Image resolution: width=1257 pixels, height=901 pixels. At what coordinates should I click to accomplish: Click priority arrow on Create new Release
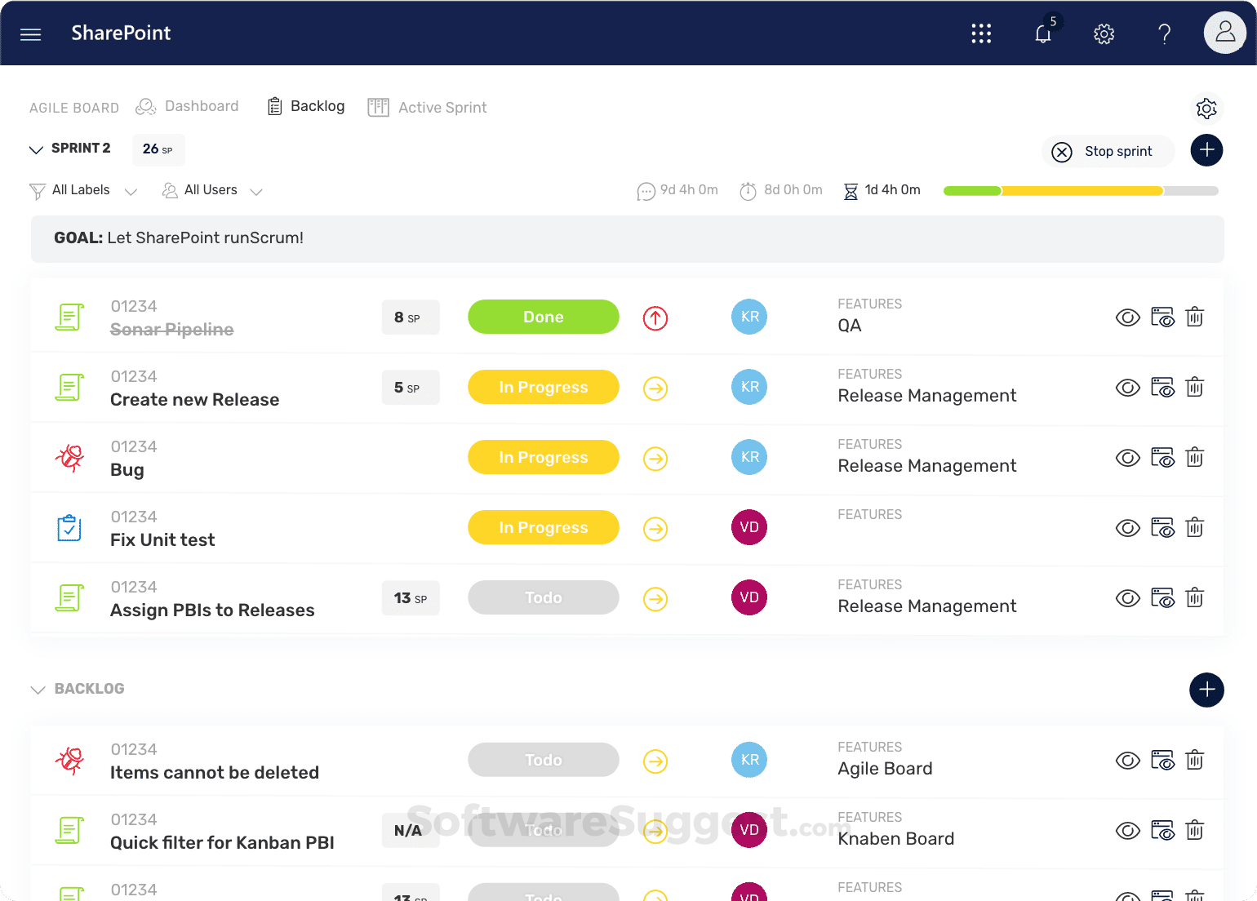click(x=655, y=388)
